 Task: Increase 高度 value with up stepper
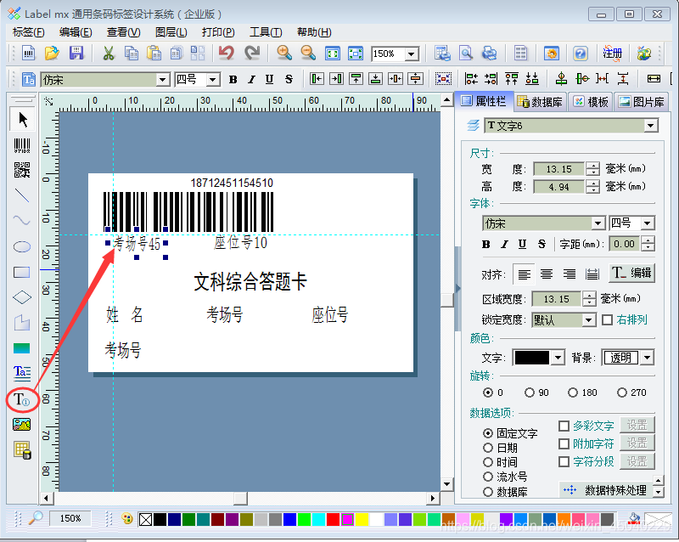click(593, 183)
